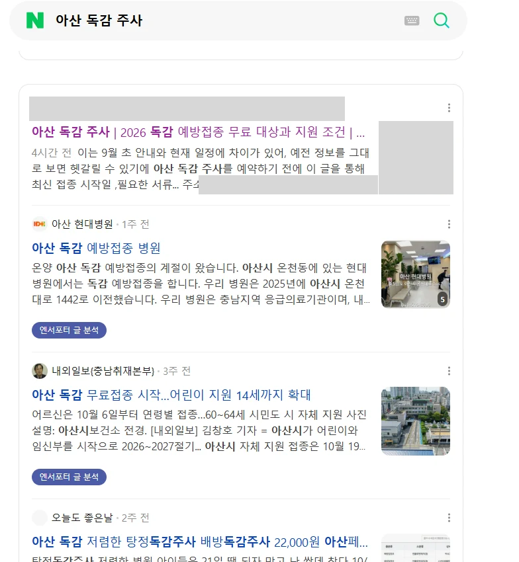Open the 아산시보건소 aerial photo thumbnail
The height and width of the screenshot is (562, 519).
416,421
